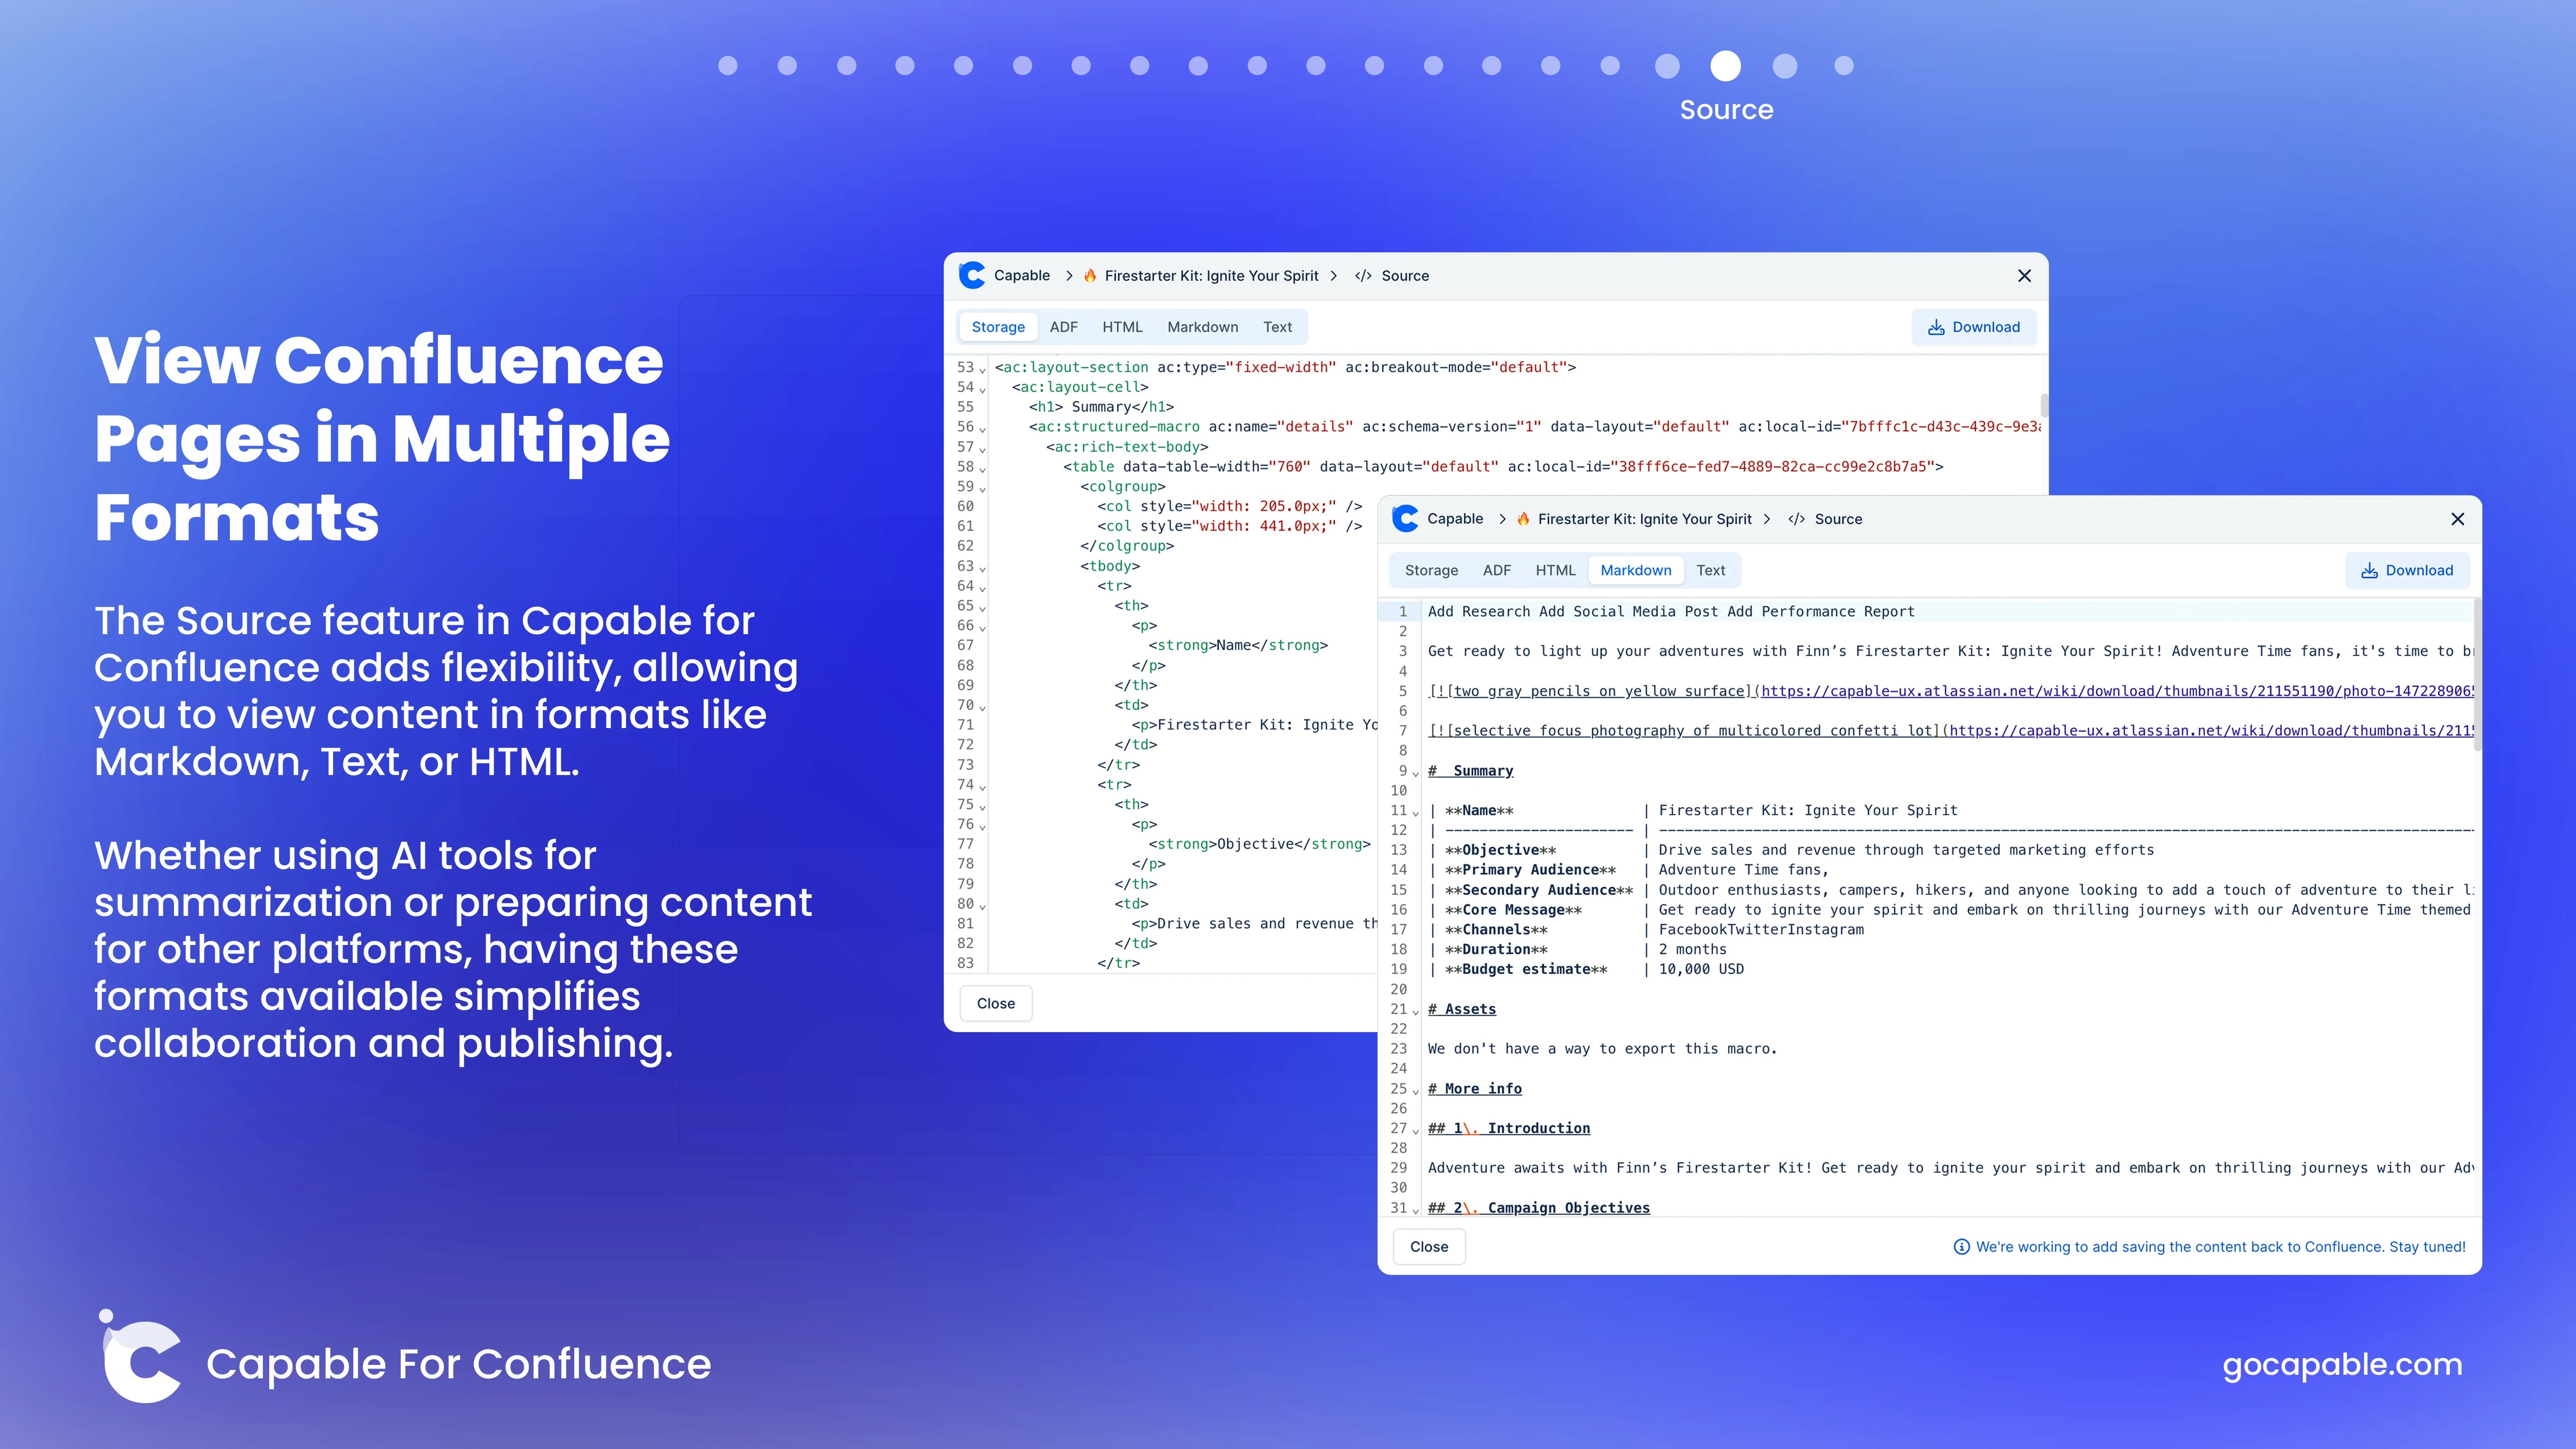Select Text tab in the back window
The width and height of the screenshot is (2576, 1449).
pyautogui.click(x=1277, y=327)
